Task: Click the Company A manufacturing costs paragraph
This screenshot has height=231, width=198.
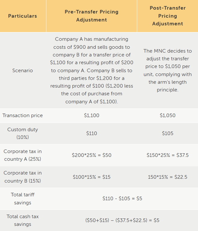Action: (92, 70)
